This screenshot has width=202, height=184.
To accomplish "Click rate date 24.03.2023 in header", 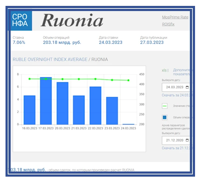I will click(x=111, y=42).
